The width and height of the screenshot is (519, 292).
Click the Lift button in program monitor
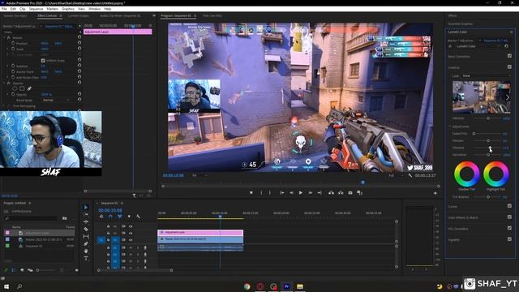(x=331, y=193)
